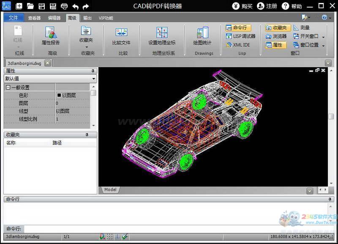The height and width of the screenshot is (244, 338).
Task: Pin the 命令行 command line panel
Action: (330, 199)
